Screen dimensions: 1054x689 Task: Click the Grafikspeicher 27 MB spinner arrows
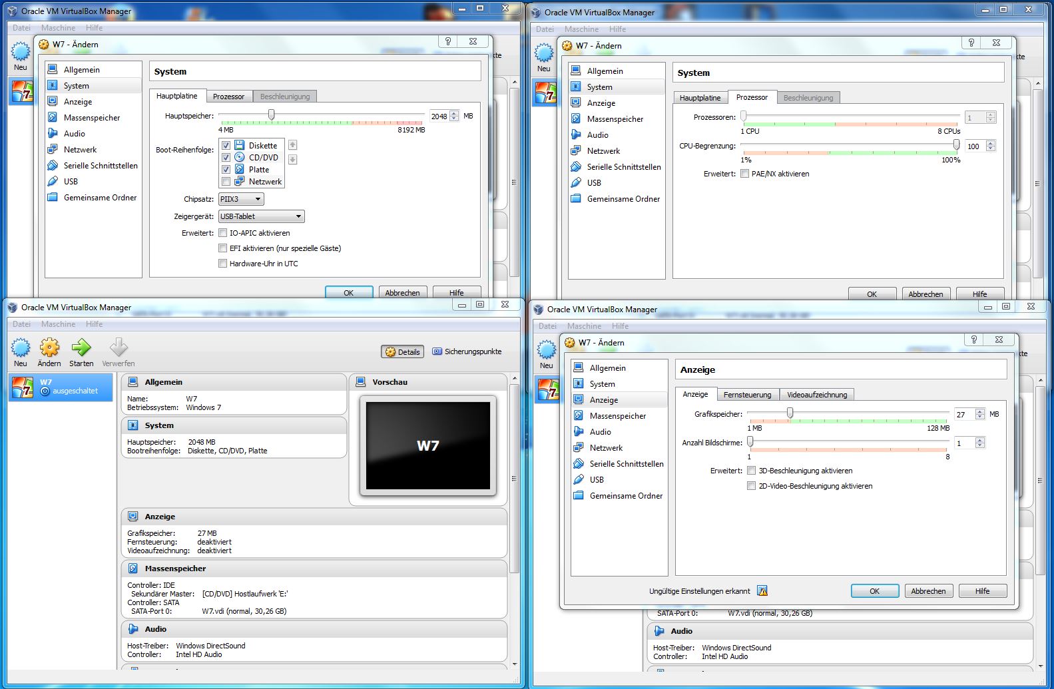980,414
